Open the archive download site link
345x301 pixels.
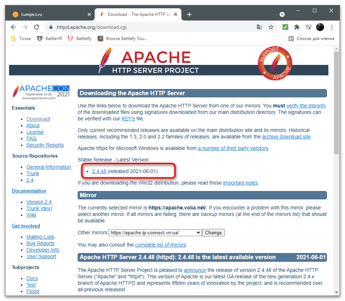[x=286, y=137]
